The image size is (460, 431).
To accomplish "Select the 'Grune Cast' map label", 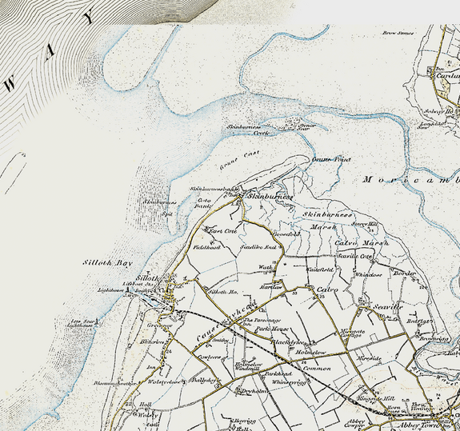I will pyautogui.click(x=239, y=161).
